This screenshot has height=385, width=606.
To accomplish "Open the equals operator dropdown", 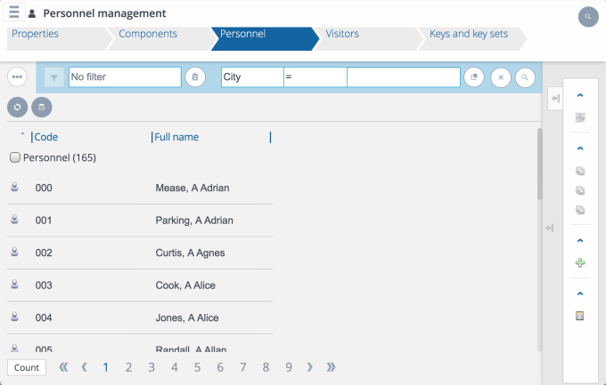I will click(x=315, y=77).
